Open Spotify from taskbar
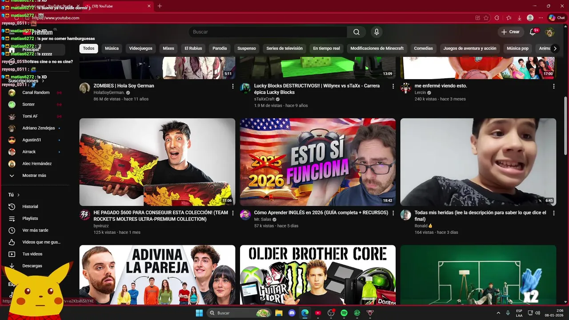The width and height of the screenshot is (569, 320). coord(344,313)
